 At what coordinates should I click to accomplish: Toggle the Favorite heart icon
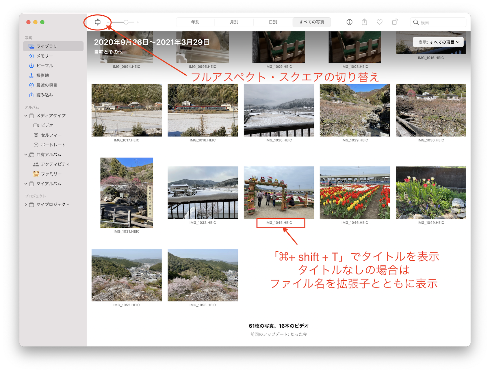pyautogui.click(x=379, y=22)
